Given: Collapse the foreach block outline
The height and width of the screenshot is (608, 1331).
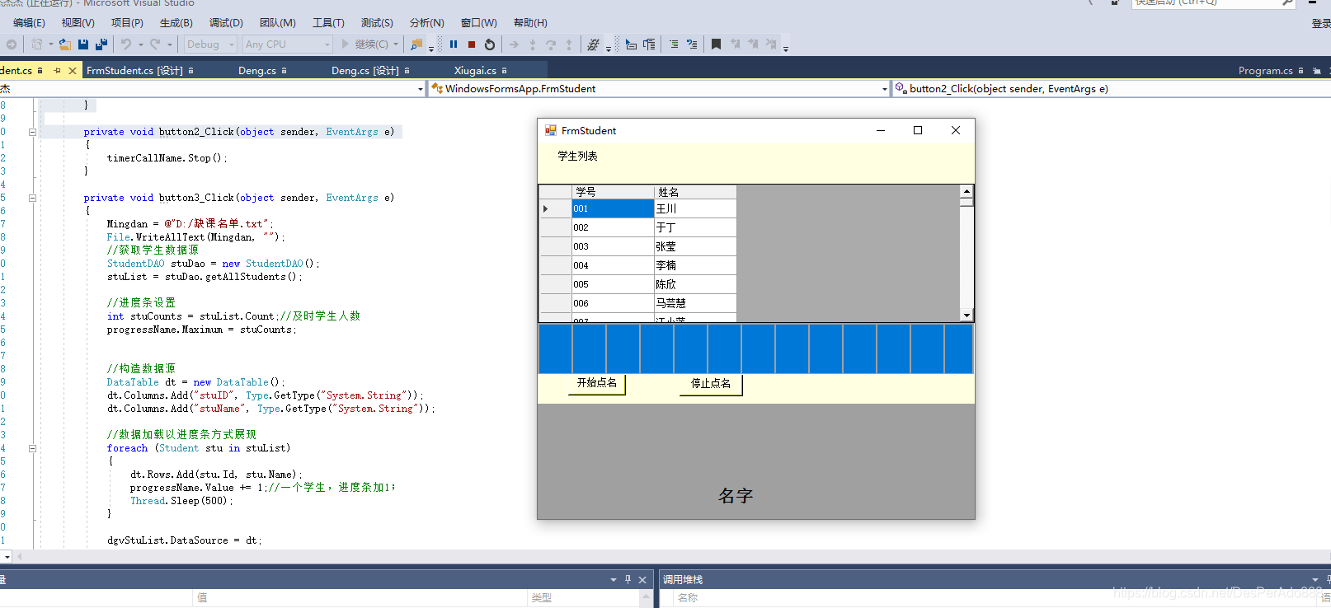Looking at the screenshot, I should 32,448.
